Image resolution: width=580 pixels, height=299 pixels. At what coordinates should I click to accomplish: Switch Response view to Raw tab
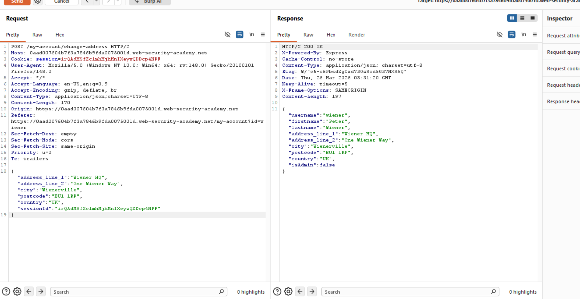tap(308, 35)
